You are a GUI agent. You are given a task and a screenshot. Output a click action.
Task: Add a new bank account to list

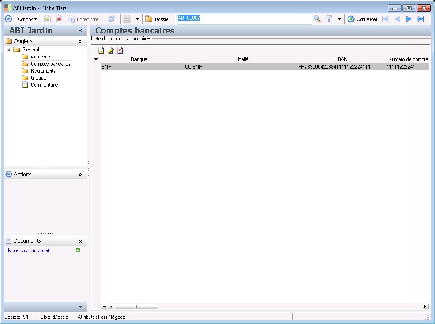101,51
